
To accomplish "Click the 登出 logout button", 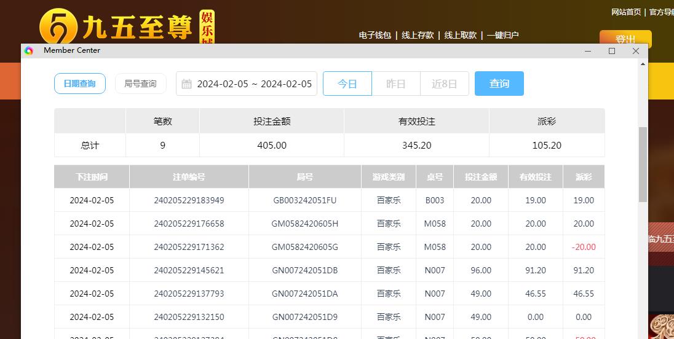I will [x=625, y=39].
